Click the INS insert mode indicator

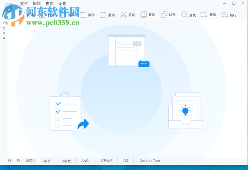pos(125,160)
